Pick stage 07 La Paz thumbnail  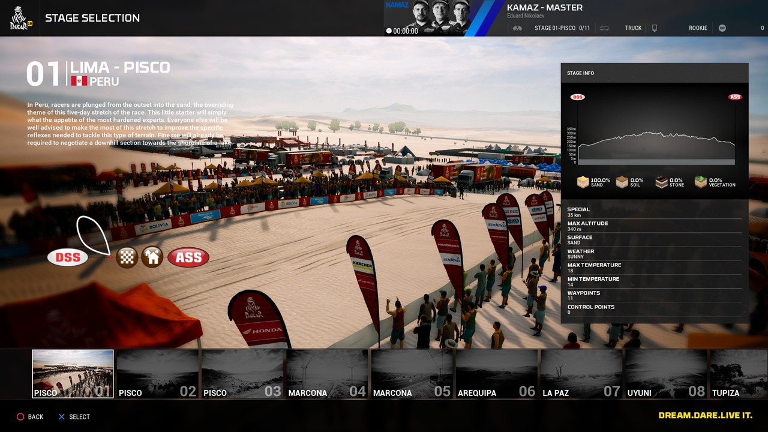tap(581, 374)
